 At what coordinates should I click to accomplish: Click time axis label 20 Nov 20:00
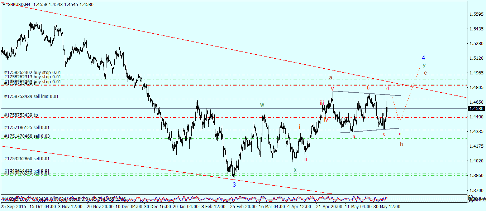[x=100, y=207]
